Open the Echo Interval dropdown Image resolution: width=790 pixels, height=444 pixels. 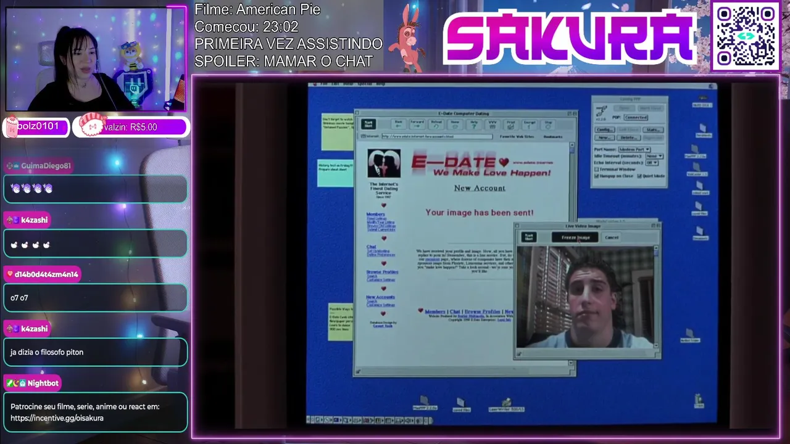[x=652, y=163]
